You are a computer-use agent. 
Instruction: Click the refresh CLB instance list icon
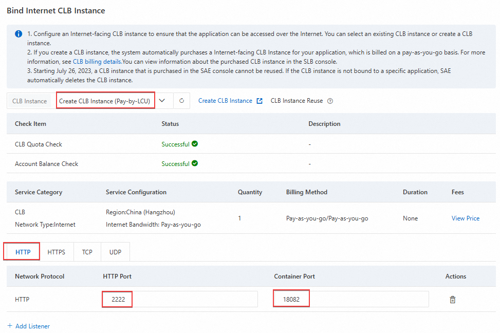pyautogui.click(x=181, y=101)
